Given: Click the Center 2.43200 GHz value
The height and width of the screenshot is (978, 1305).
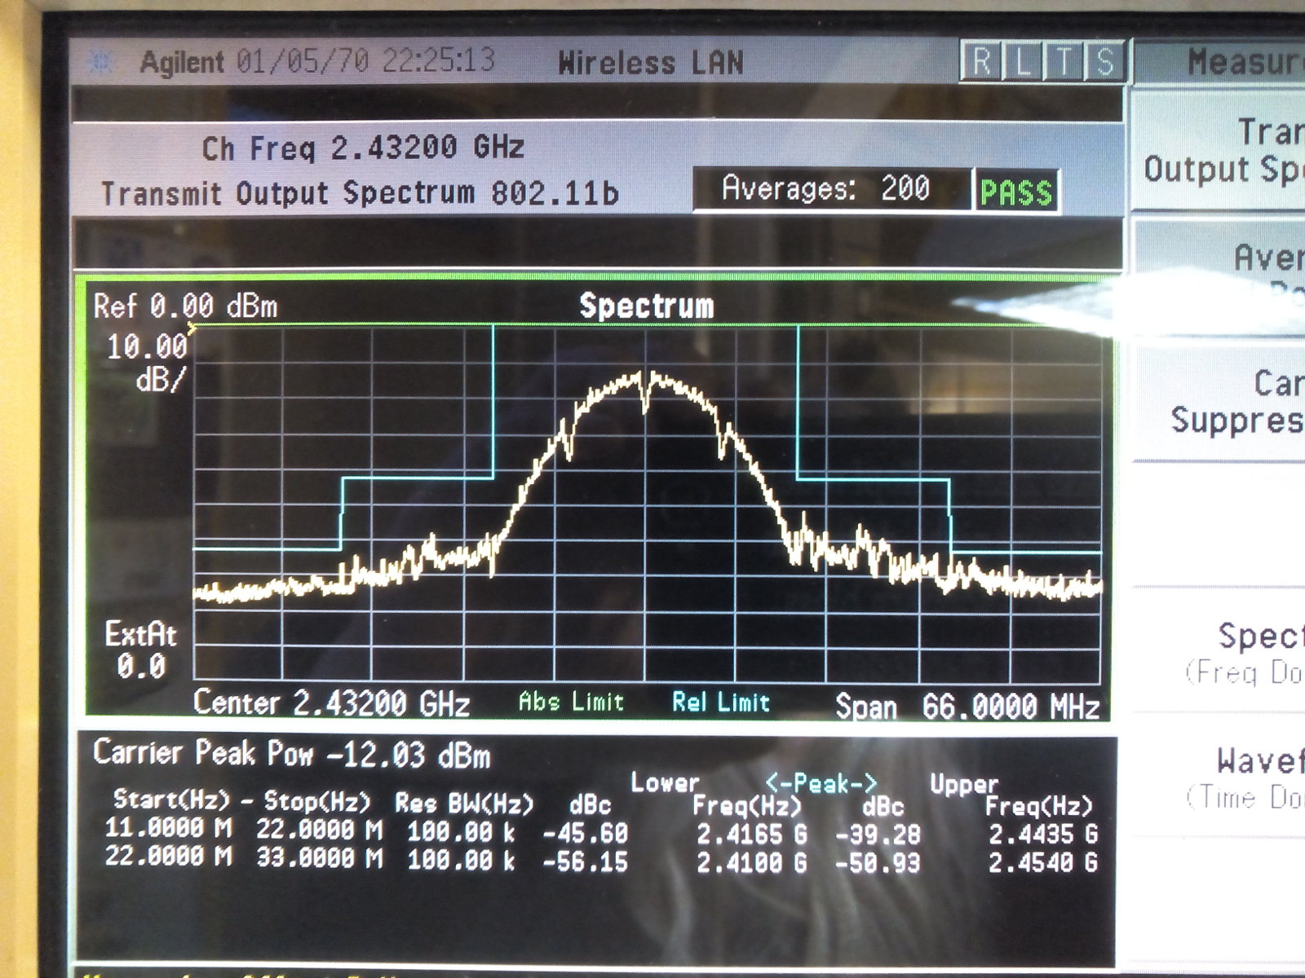Looking at the screenshot, I should [x=331, y=703].
